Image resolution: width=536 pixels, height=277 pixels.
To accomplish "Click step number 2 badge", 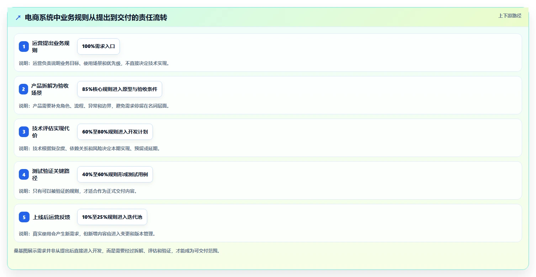I will 23,89.
